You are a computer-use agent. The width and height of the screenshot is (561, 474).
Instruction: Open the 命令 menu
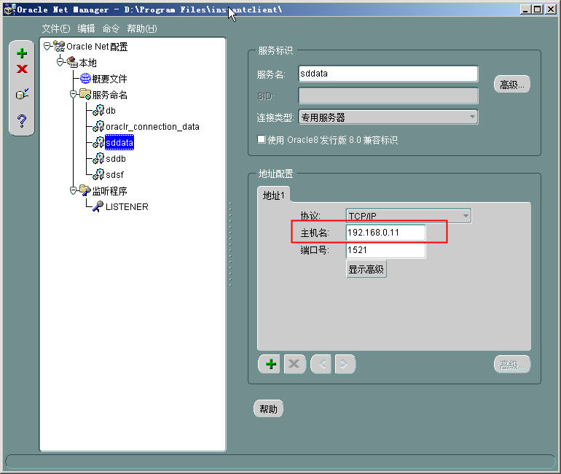[111, 28]
